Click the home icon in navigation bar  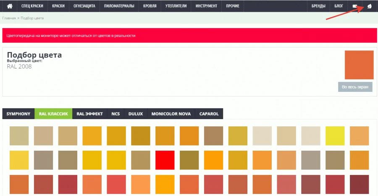click(x=9, y=6)
